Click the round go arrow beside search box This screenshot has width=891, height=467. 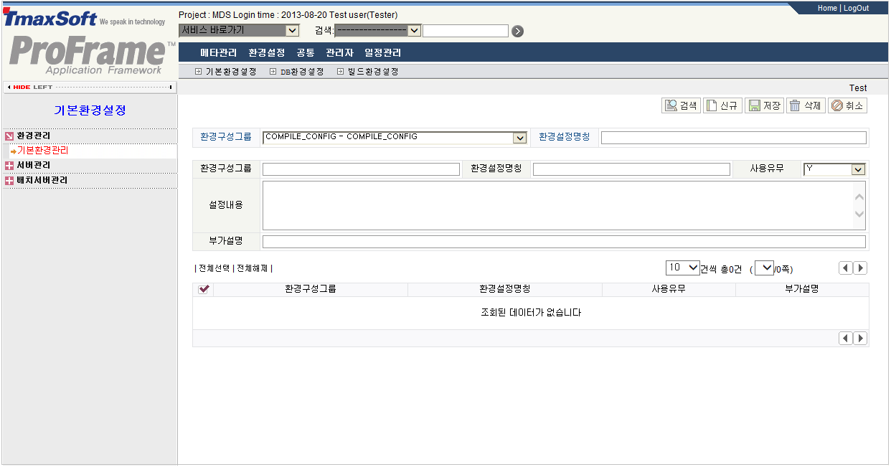point(517,31)
